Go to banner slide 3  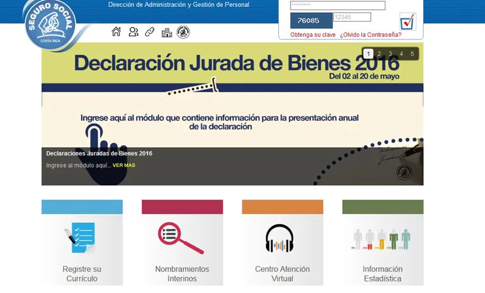391,54
